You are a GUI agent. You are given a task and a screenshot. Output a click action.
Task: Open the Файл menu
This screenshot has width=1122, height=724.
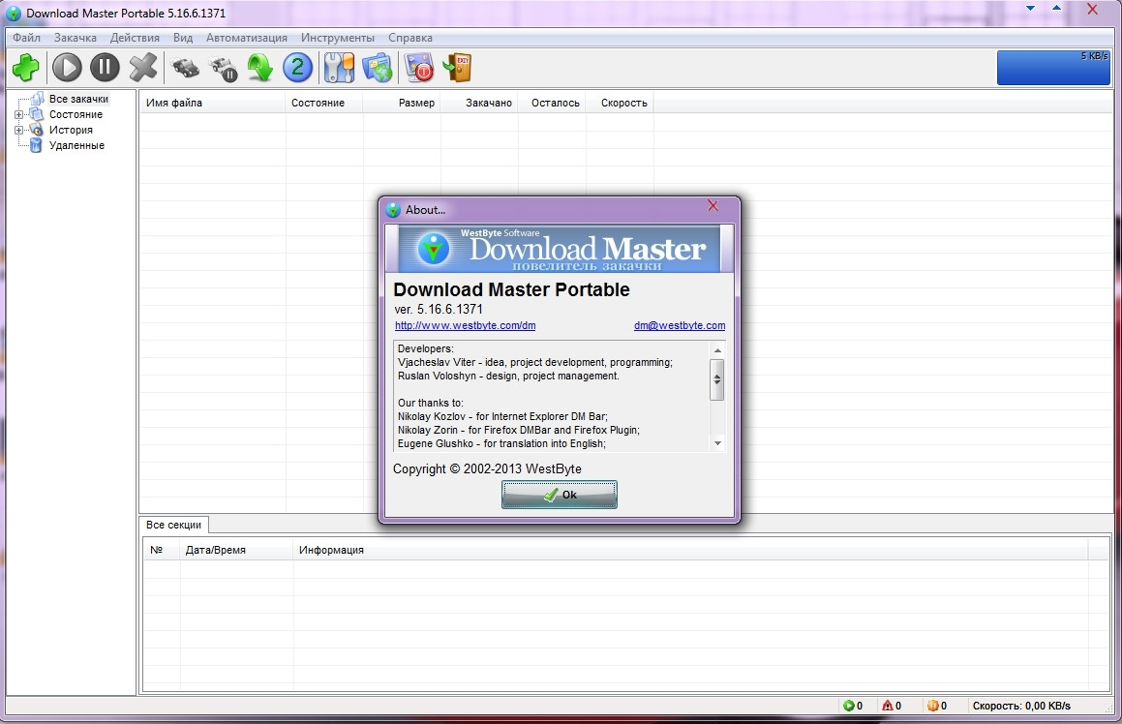point(26,38)
